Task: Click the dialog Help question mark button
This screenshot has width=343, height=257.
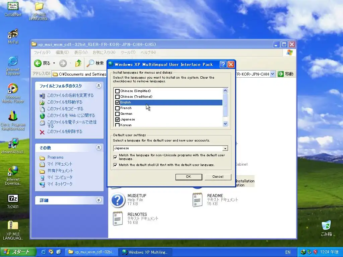Action: coord(223,64)
